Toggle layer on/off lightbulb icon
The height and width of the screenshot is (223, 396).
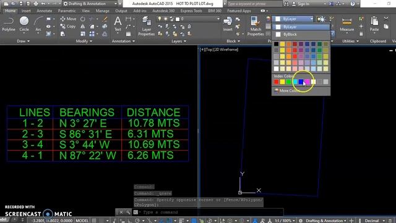click(160, 19)
